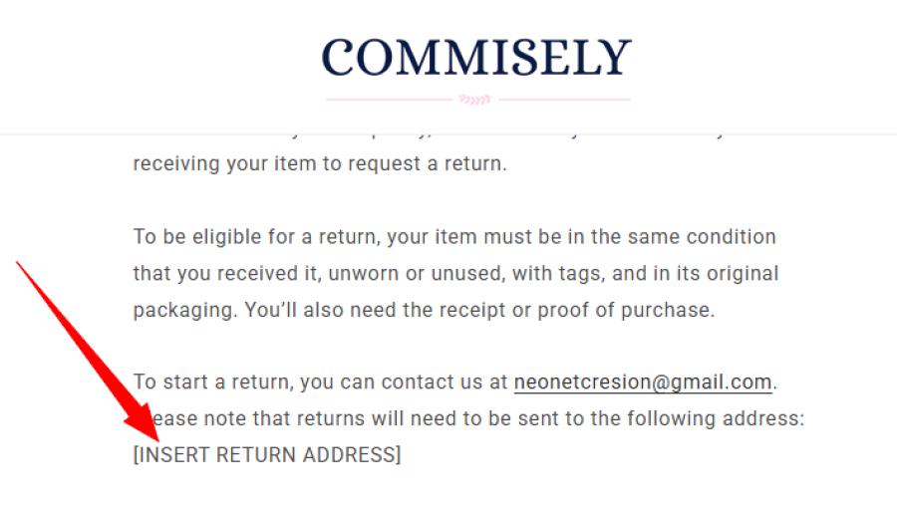The height and width of the screenshot is (510, 897).
Task: Click the partially hidden text line under header
Action: pos(448,130)
